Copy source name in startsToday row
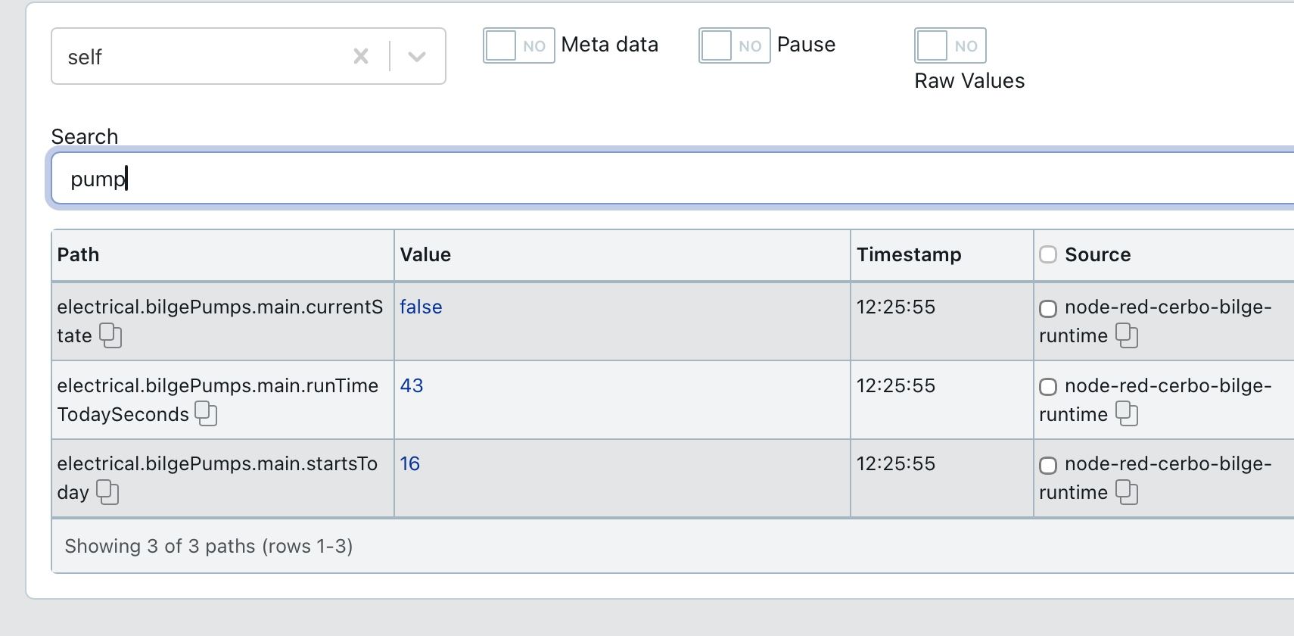Screen dimensions: 1294x636 point(1127,492)
